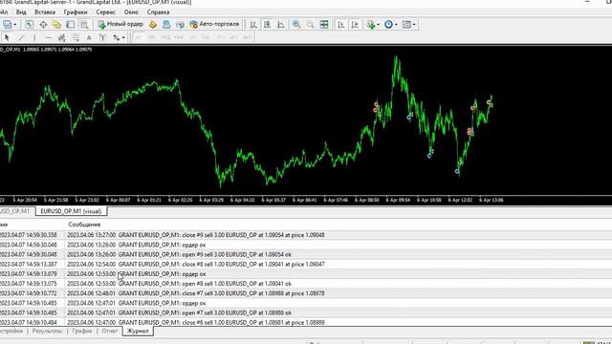The width and height of the screenshot is (612, 344).
Task: Toggle the Terminal window icon
Action: (x=70, y=24)
